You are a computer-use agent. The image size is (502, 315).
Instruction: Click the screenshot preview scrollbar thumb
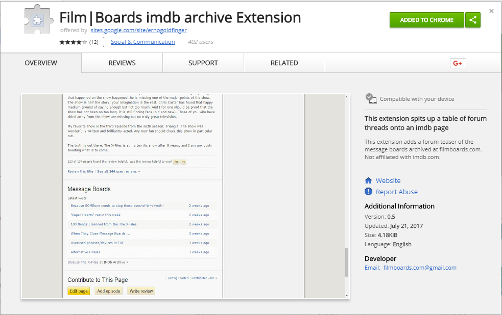(346, 262)
